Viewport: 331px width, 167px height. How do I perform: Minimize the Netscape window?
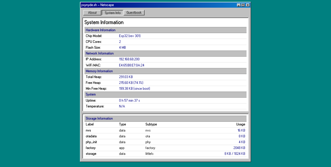[x=239, y=5]
